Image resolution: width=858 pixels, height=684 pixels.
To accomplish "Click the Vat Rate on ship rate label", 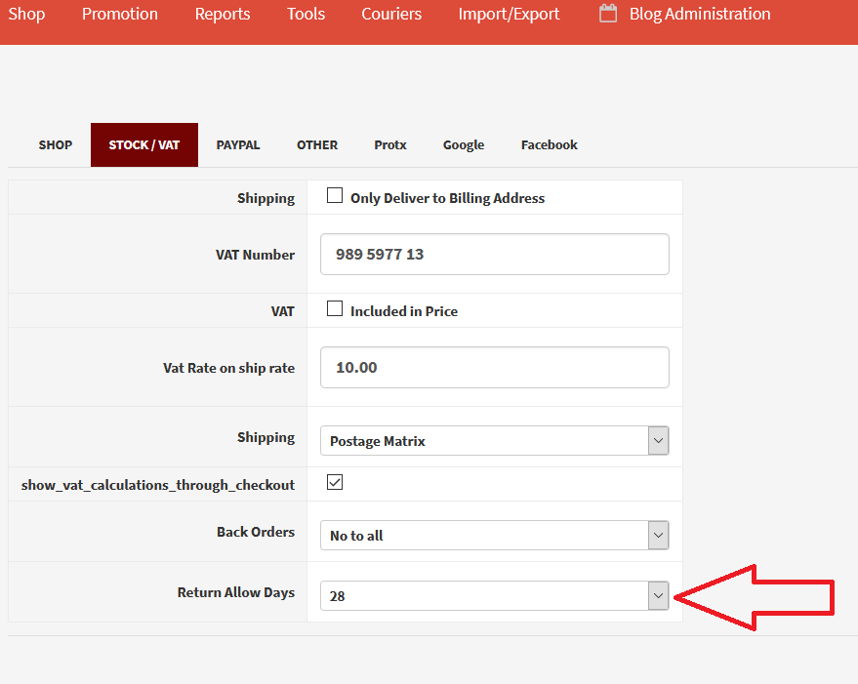I will coord(228,368).
